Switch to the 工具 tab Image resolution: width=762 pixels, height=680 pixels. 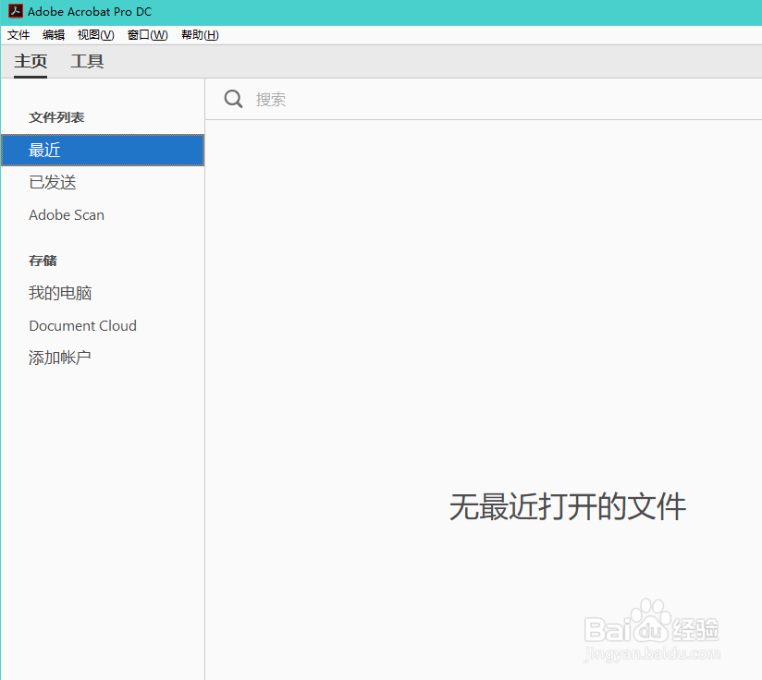tap(87, 62)
